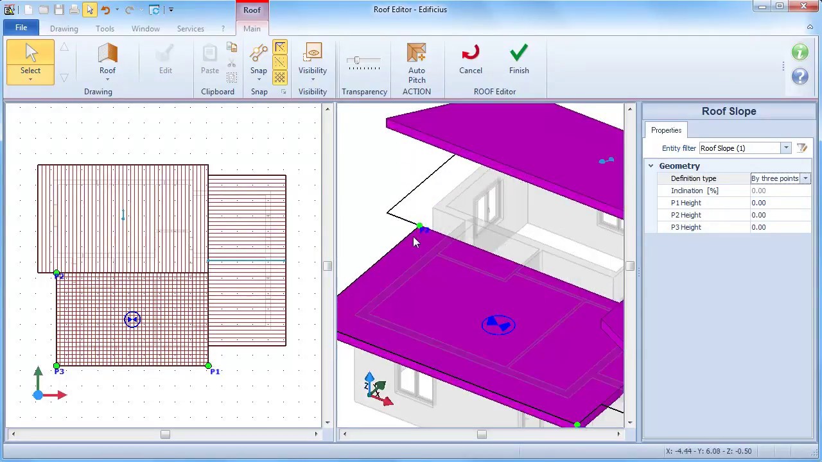This screenshot has width=822, height=462.
Task: Toggle the snap grid option
Action: coord(280,77)
